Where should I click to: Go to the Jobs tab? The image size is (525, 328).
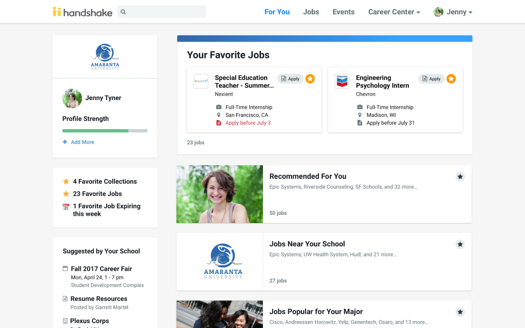[311, 12]
